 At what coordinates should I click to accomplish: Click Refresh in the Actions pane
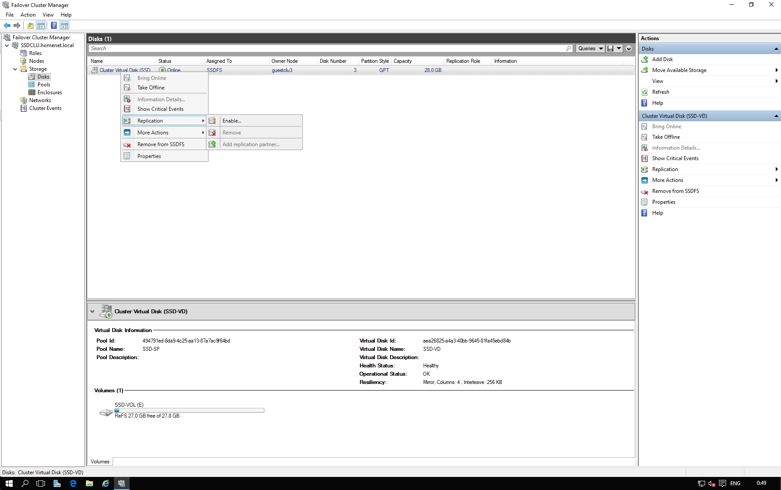(661, 92)
